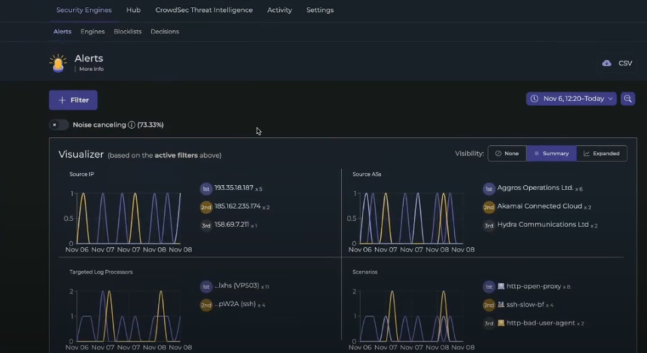
Task: Click 2nd badge beside ssh-slow-bf
Action: coord(488,305)
